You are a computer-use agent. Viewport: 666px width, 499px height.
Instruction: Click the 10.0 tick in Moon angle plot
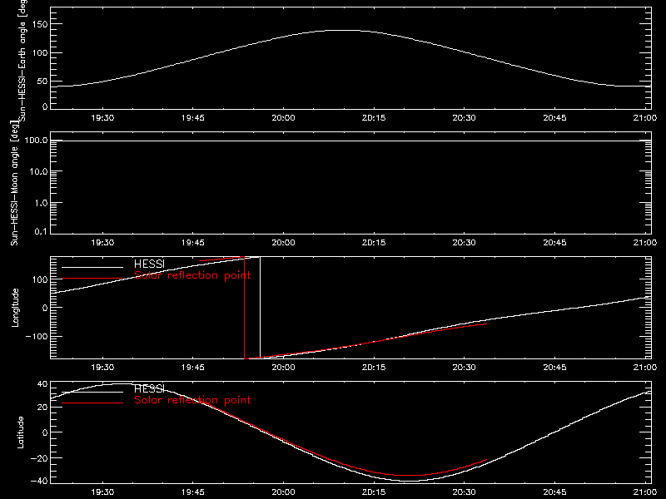pos(38,172)
